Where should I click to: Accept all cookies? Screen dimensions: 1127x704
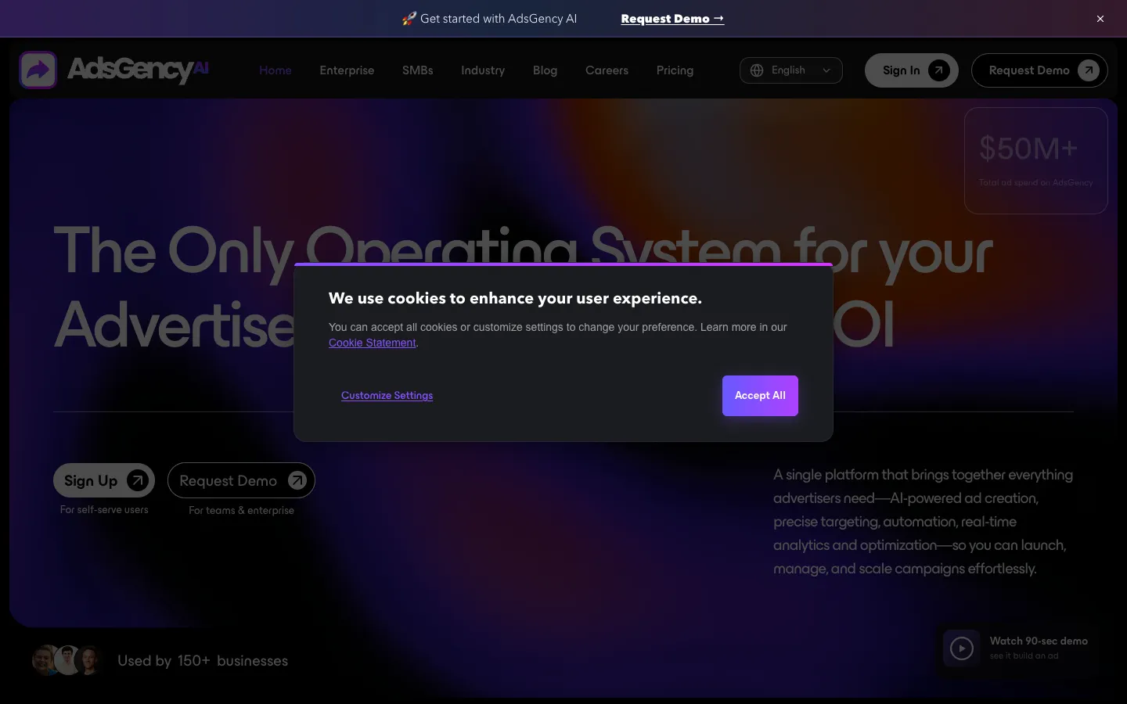760,396
